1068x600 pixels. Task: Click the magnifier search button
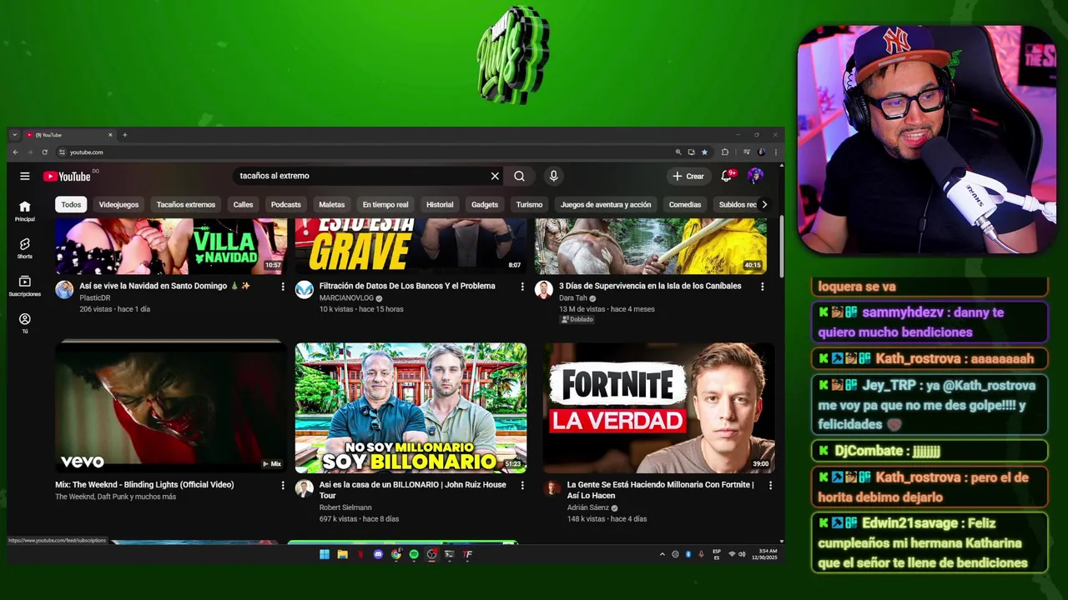(519, 176)
